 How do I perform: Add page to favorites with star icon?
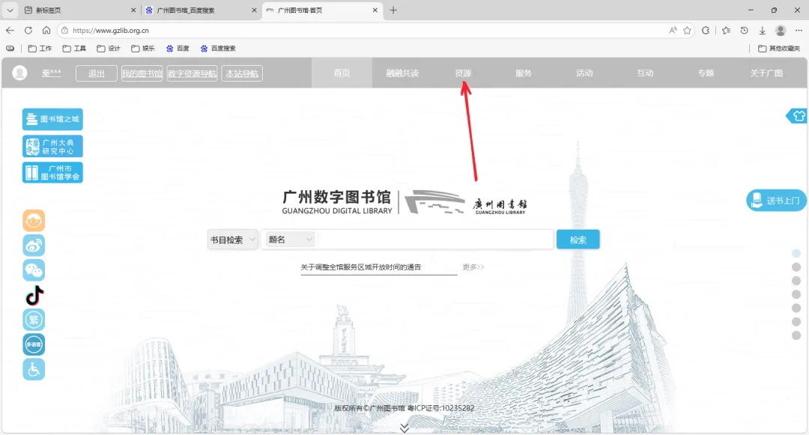[687, 31]
